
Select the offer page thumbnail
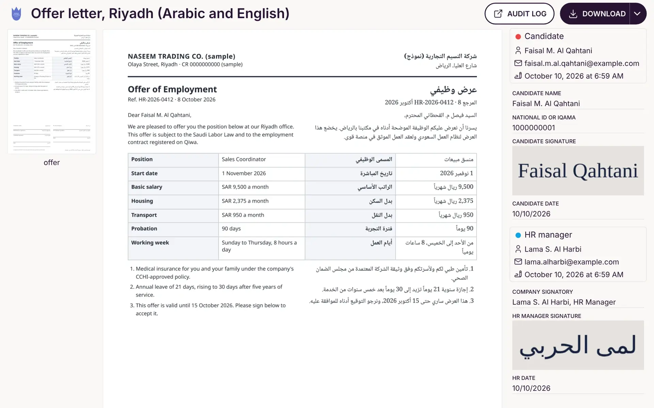(52, 91)
